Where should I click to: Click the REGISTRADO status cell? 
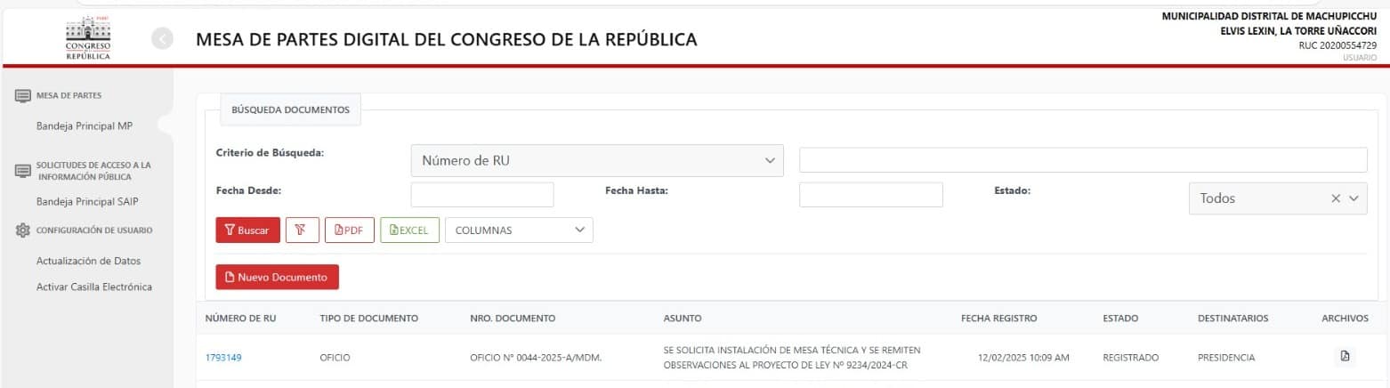point(1131,358)
